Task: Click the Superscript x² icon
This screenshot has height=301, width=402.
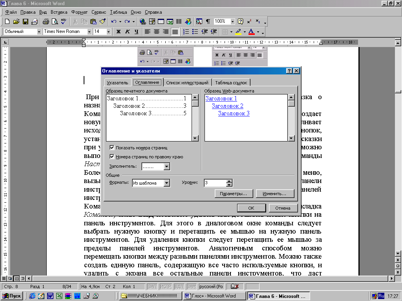Action: click(x=249, y=22)
